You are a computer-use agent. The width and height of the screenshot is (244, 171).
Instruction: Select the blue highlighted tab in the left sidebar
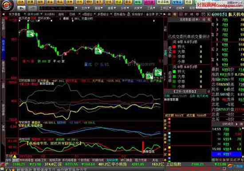pos(3,49)
